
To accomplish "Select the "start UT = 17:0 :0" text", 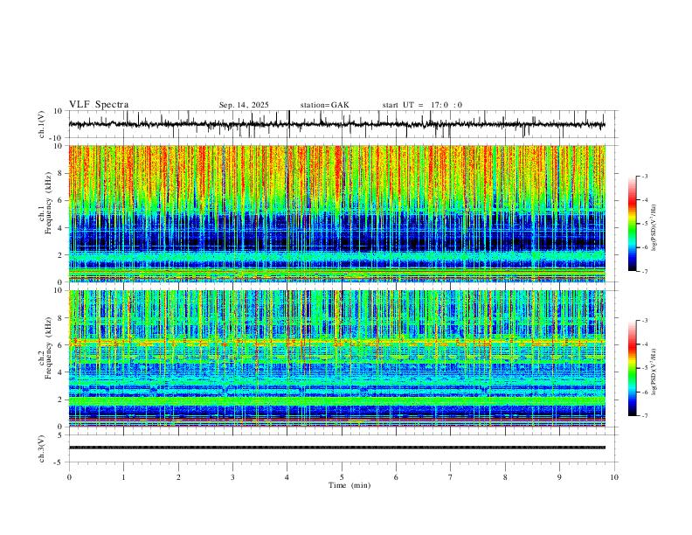I will tap(422, 105).
